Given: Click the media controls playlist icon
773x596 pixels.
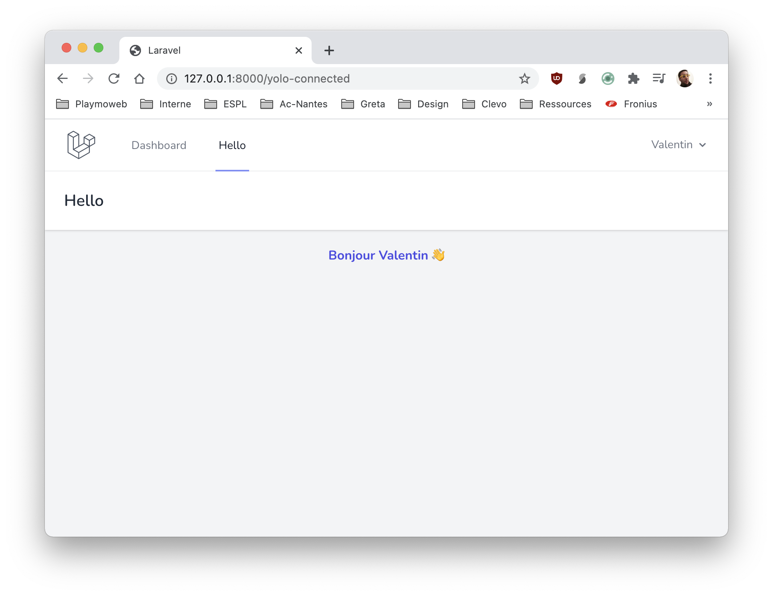Looking at the screenshot, I should click(659, 79).
